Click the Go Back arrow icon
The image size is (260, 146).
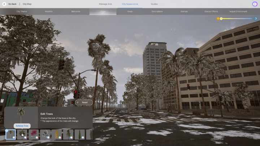(4, 4)
